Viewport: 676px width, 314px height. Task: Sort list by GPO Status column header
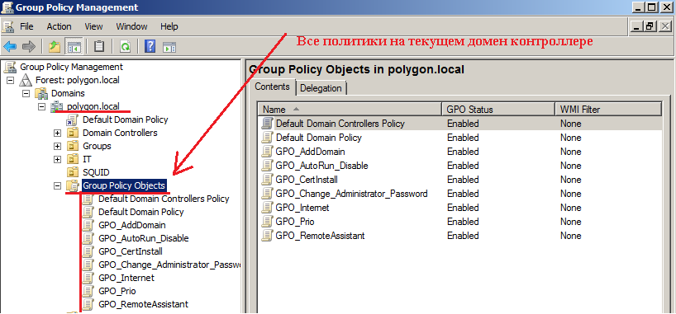(498, 110)
